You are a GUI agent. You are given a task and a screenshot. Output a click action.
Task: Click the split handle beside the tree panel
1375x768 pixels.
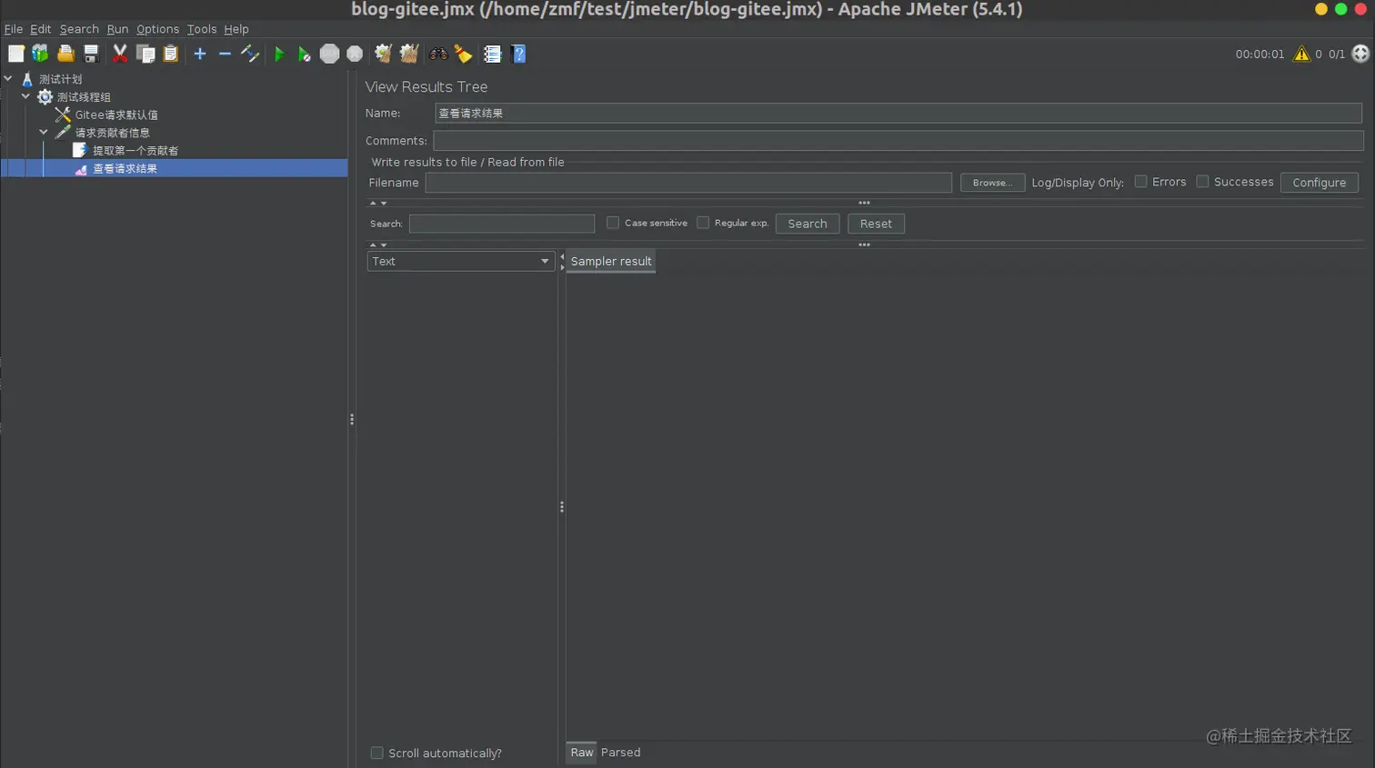pyautogui.click(x=352, y=419)
